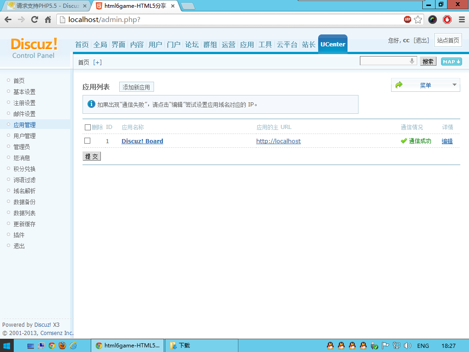Open the 下载 folder taskbar window

[201, 346]
